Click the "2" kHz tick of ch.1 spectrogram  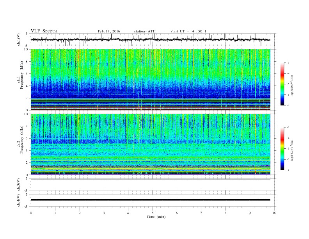click(27, 98)
